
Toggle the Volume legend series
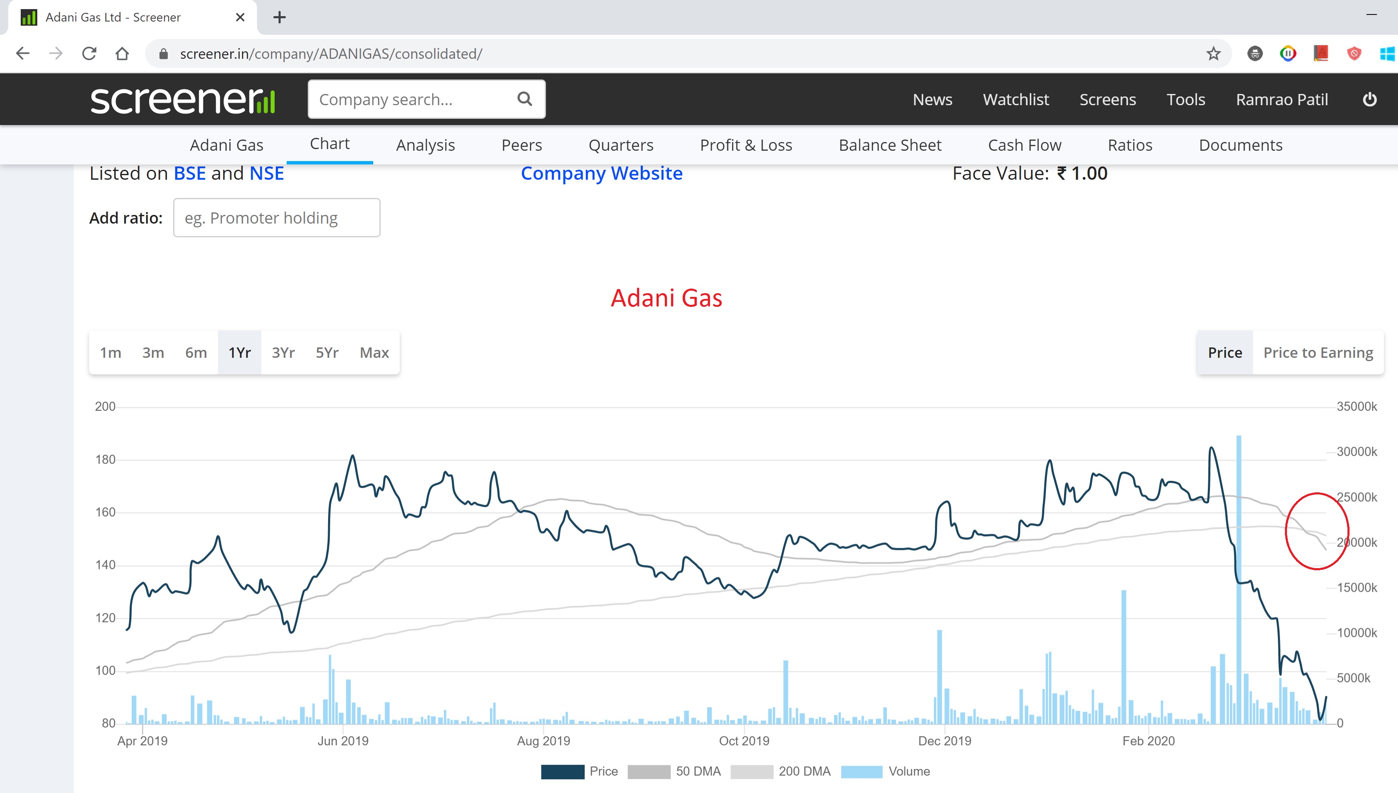pos(885,771)
